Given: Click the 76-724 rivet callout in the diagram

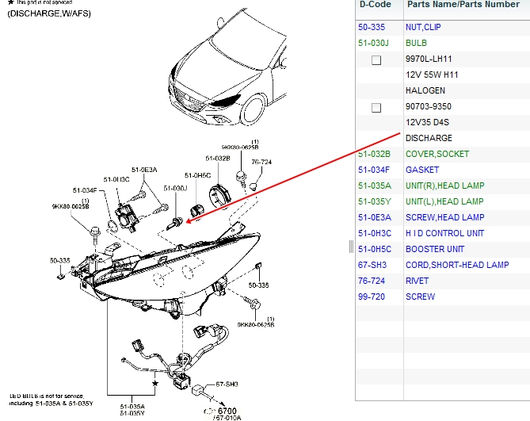Looking at the screenshot, I should point(261,162).
